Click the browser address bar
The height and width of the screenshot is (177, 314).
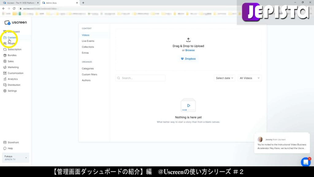(128, 8)
